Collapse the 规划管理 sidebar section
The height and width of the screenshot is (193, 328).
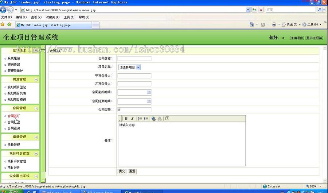(x=36, y=80)
